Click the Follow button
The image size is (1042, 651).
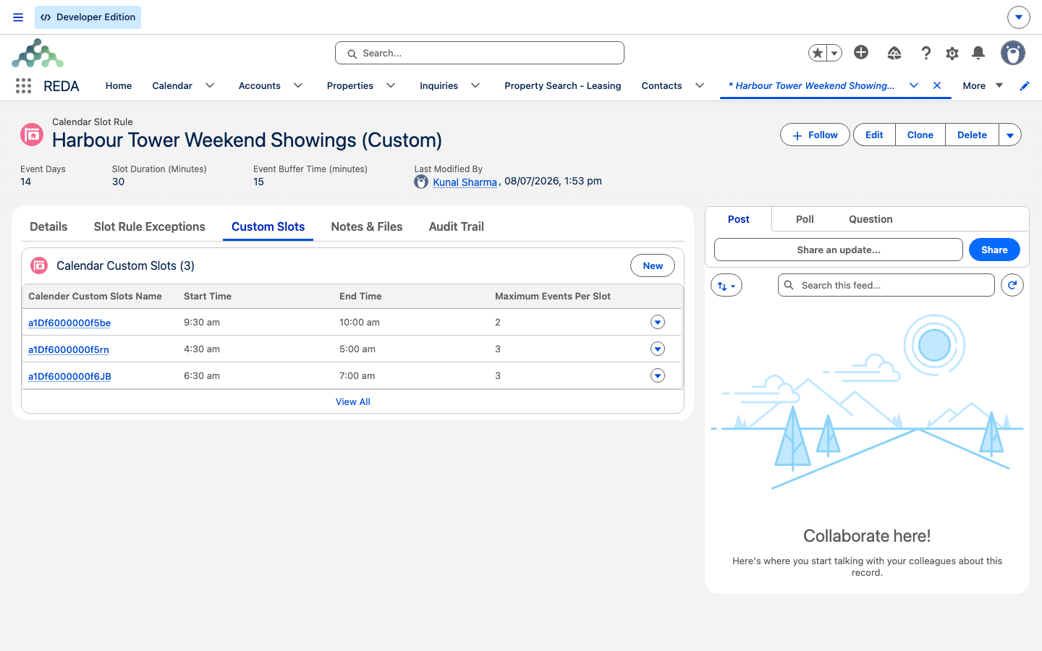pyautogui.click(x=815, y=135)
